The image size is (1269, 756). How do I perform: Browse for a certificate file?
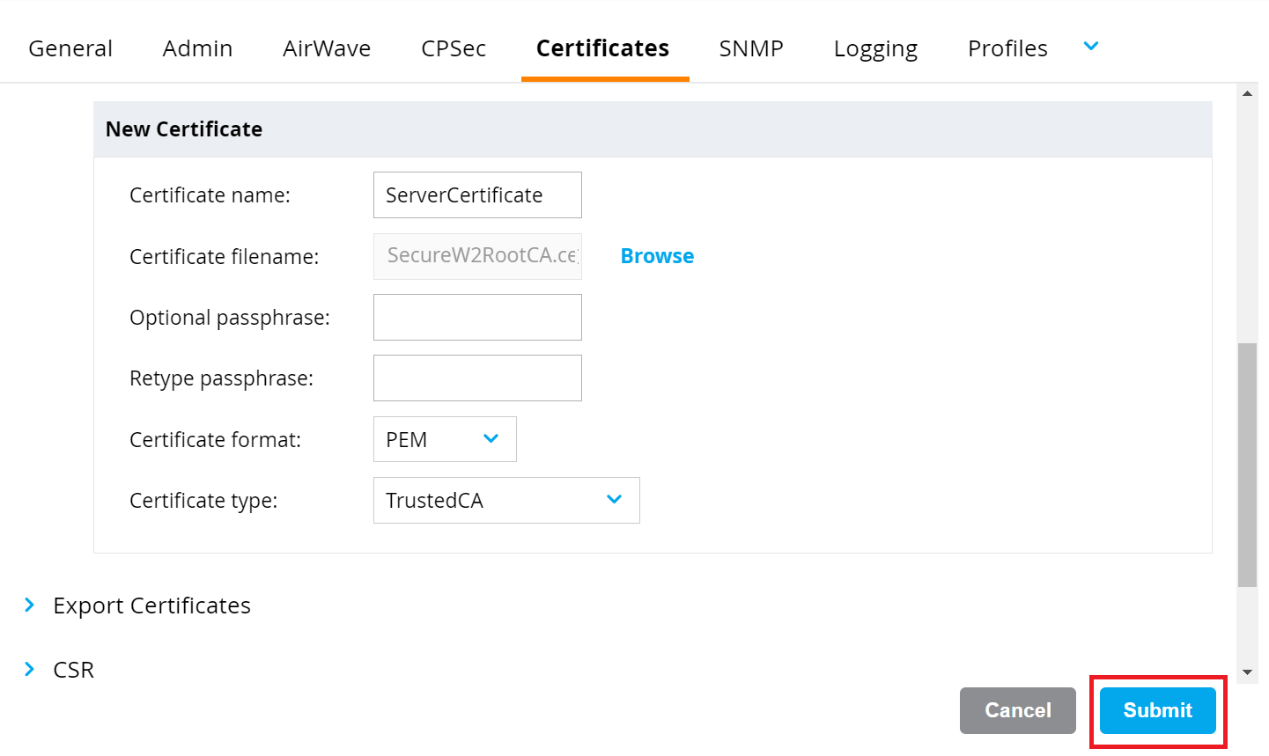click(657, 256)
